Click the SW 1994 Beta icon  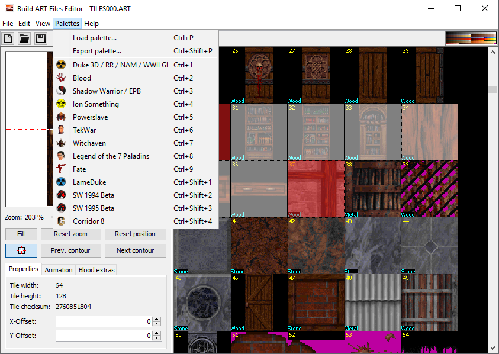pos(61,195)
